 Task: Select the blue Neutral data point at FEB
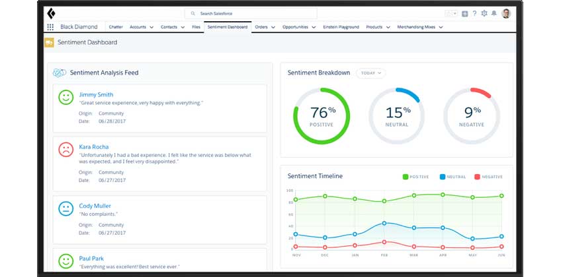click(384, 223)
